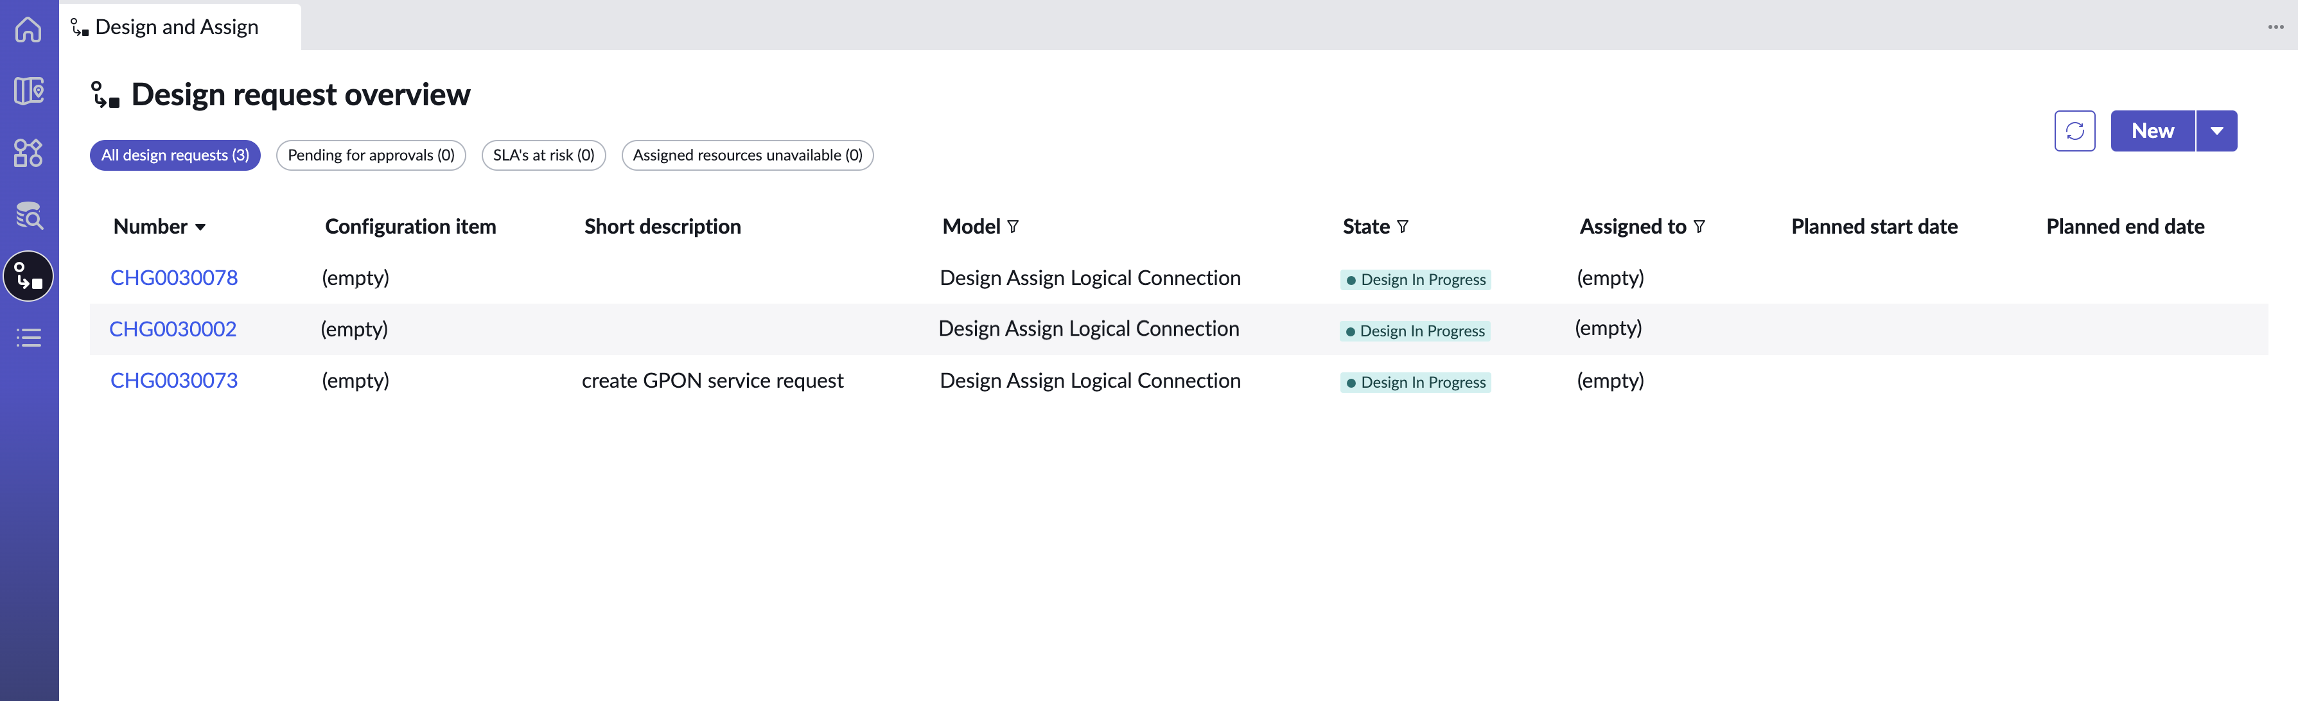The width and height of the screenshot is (2298, 701).
Task: Select All design requests (3) filter
Action: 175,155
